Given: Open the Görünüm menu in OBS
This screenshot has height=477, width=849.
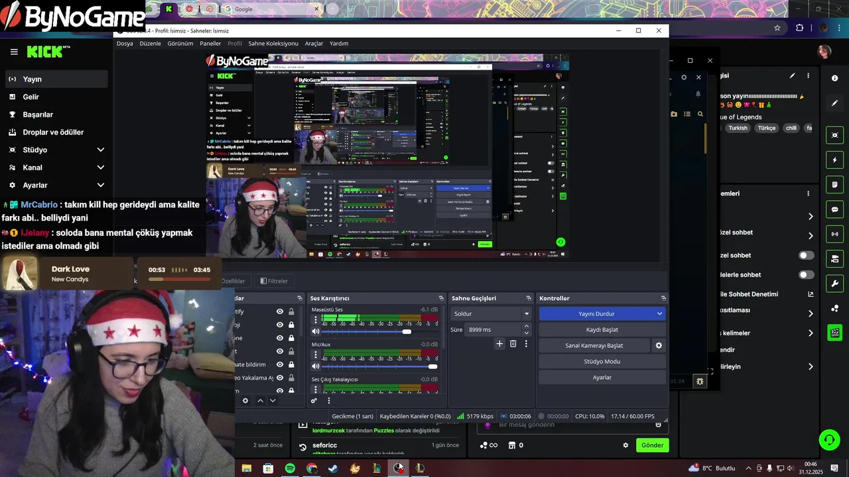Looking at the screenshot, I should click(x=180, y=43).
